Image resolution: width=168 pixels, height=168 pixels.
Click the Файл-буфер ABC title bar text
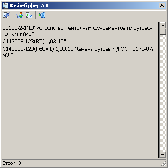tap(30, 5)
